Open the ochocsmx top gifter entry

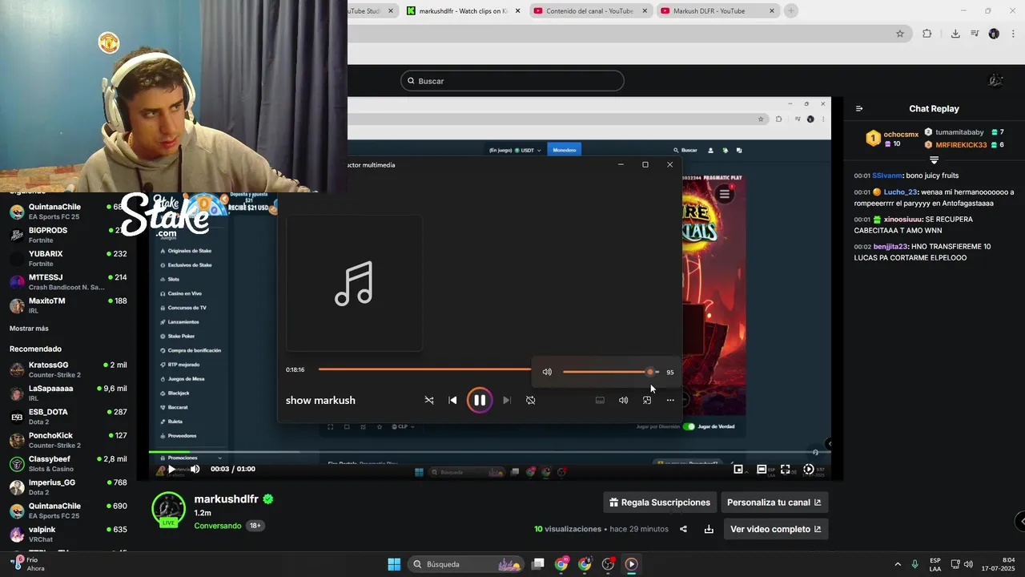[x=893, y=139]
